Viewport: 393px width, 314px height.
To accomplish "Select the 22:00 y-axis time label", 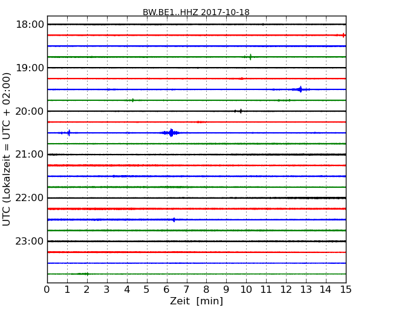I will pos(30,198).
